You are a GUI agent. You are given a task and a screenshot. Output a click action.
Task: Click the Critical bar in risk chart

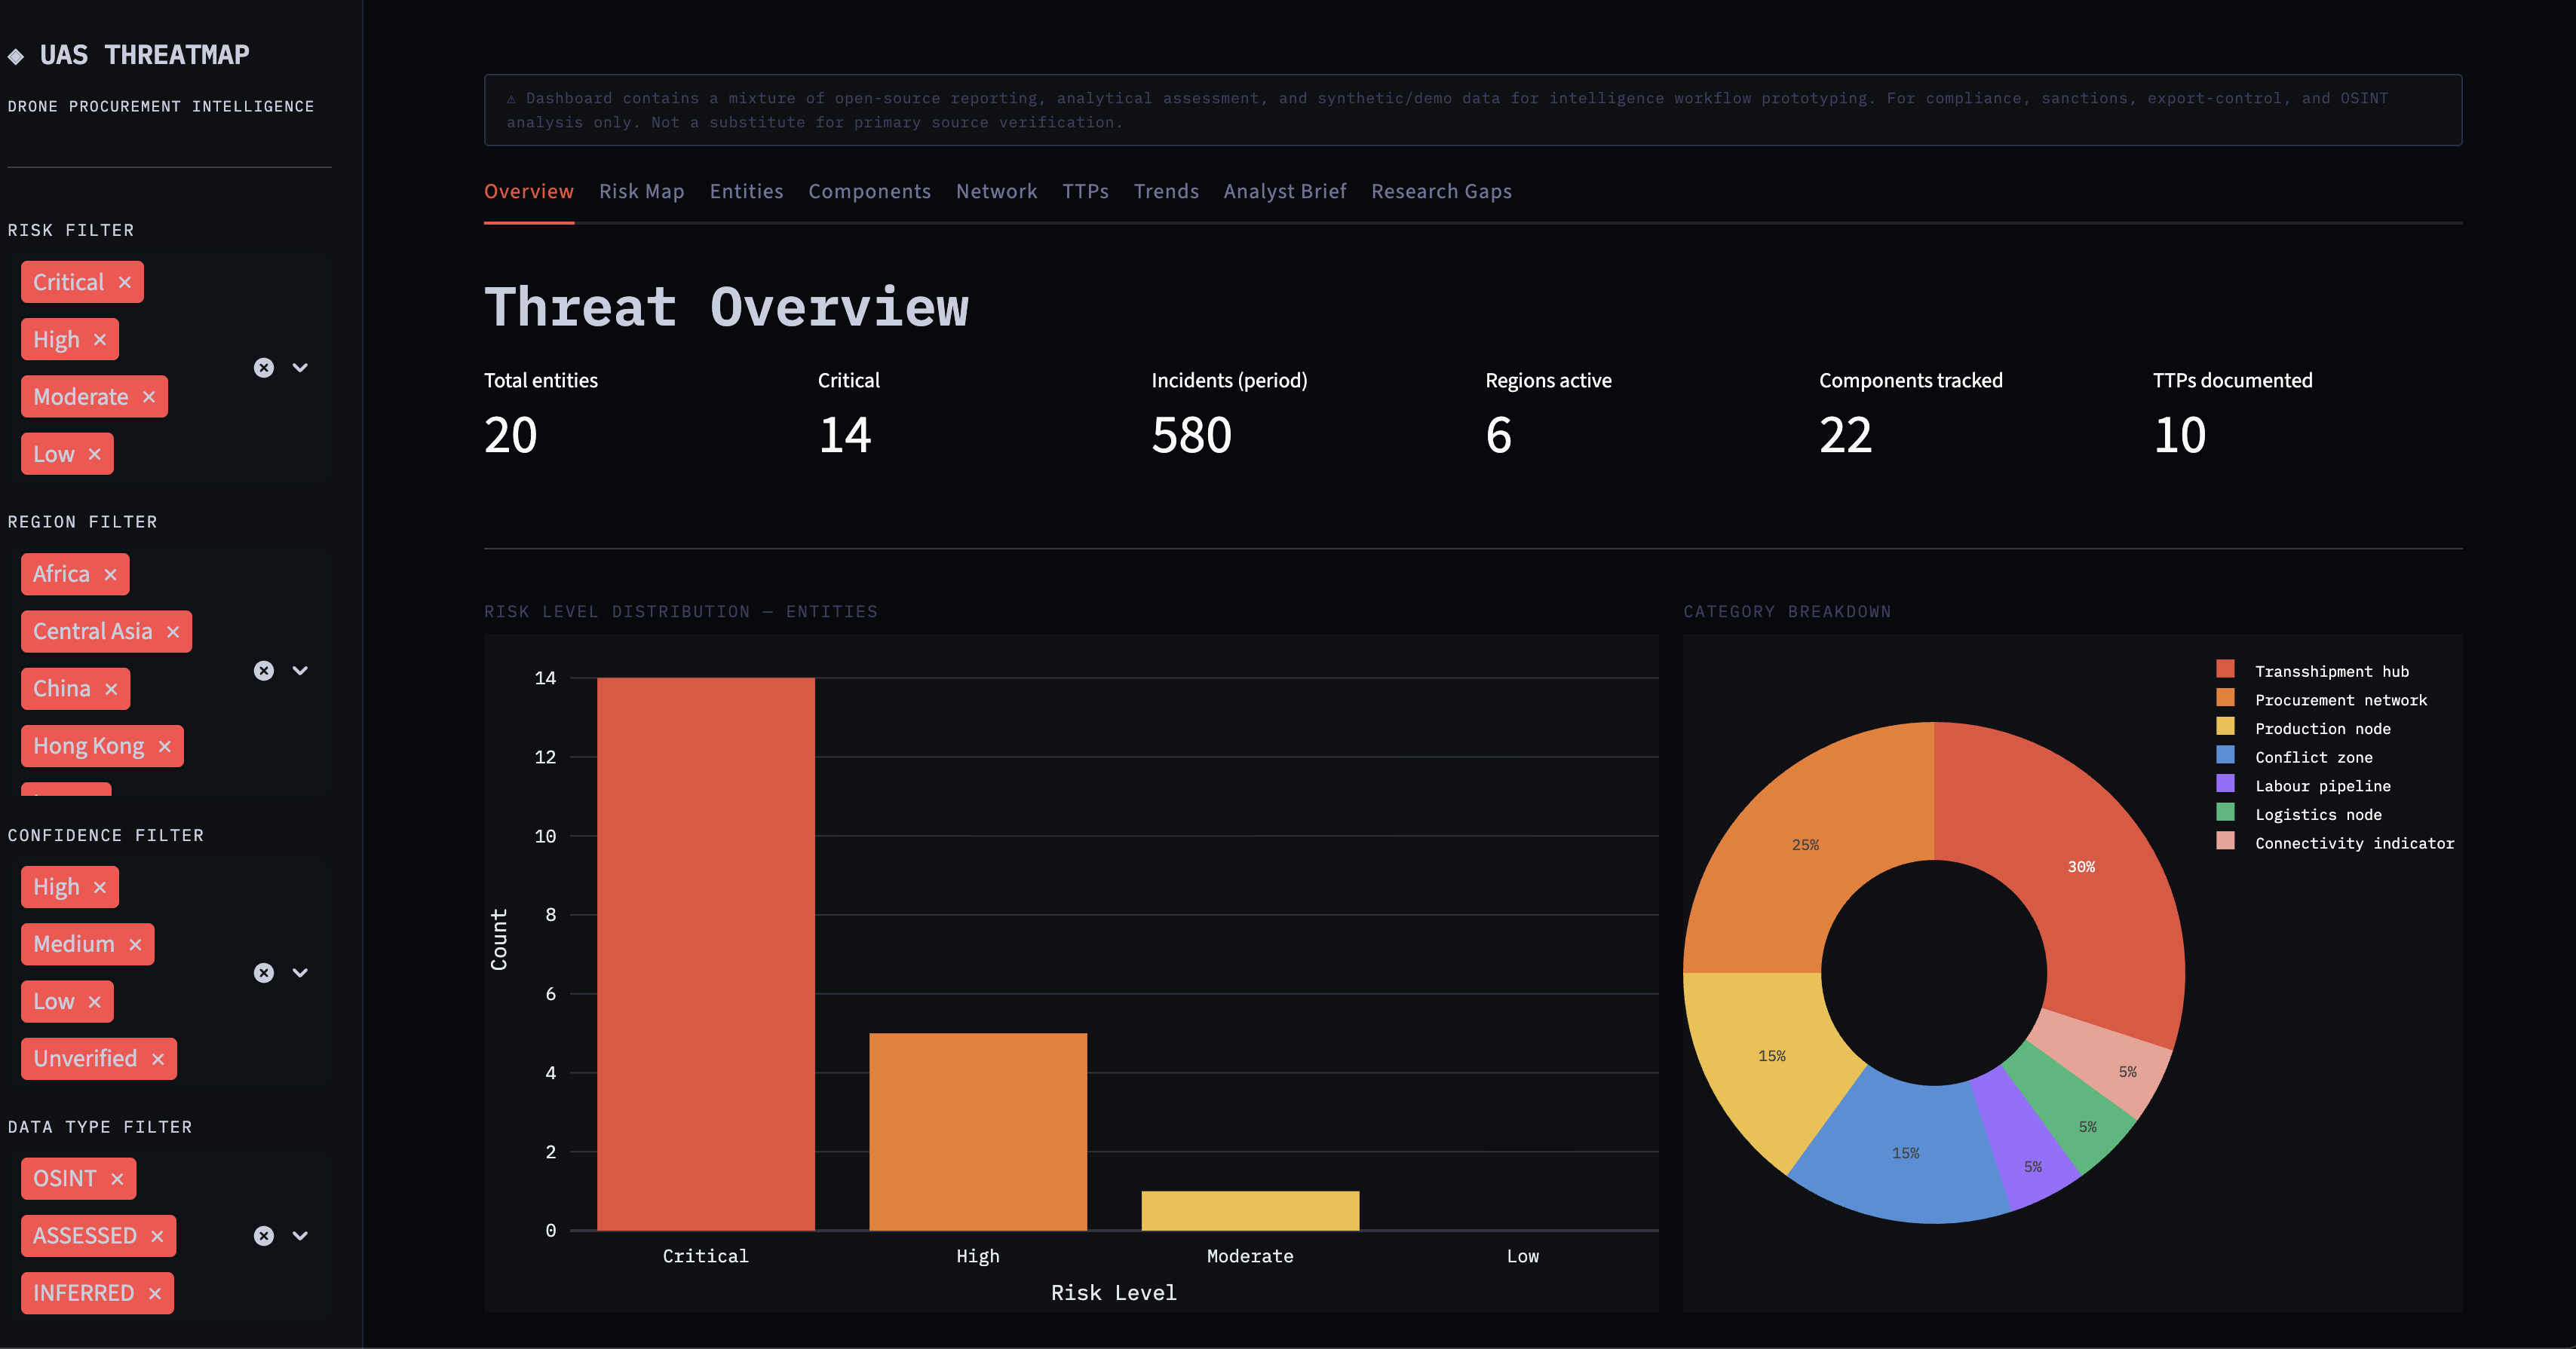pyautogui.click(x=706, y=954)
